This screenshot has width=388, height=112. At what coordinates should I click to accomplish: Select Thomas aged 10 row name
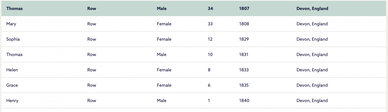[x=14, y=55]
